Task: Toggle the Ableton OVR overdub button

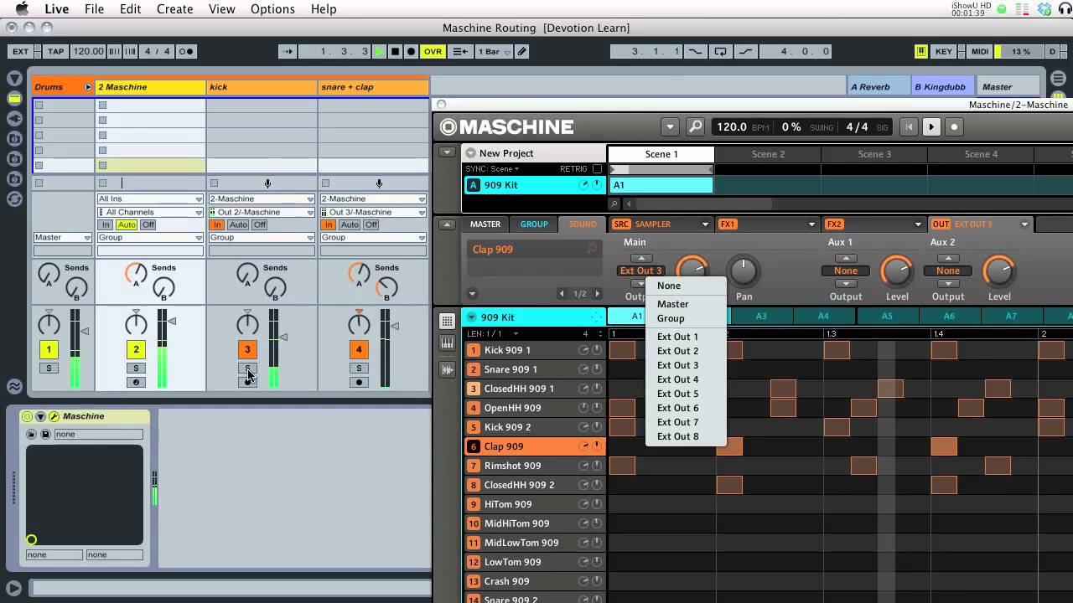Action: (433, 52)
